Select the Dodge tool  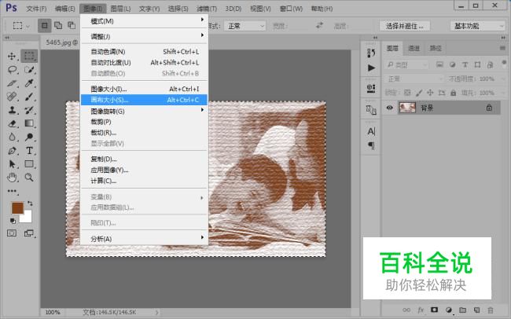coord(29,137)
